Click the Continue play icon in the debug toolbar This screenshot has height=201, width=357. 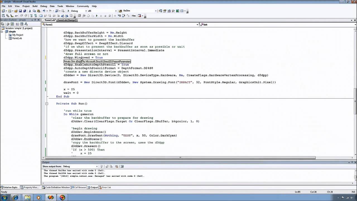click(x=97, y=16)
